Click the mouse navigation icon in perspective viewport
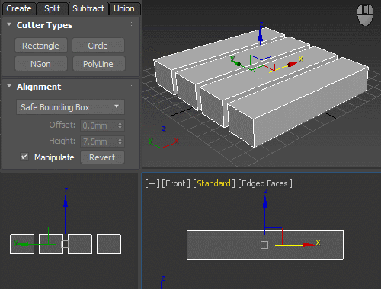 coord(365,14)
